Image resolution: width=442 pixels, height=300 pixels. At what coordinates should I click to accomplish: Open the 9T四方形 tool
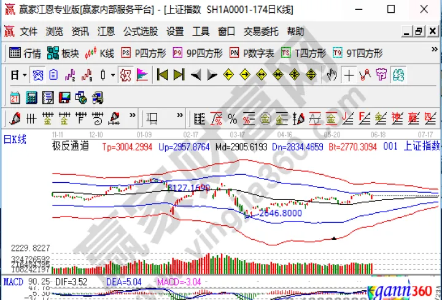pos(358,53)
